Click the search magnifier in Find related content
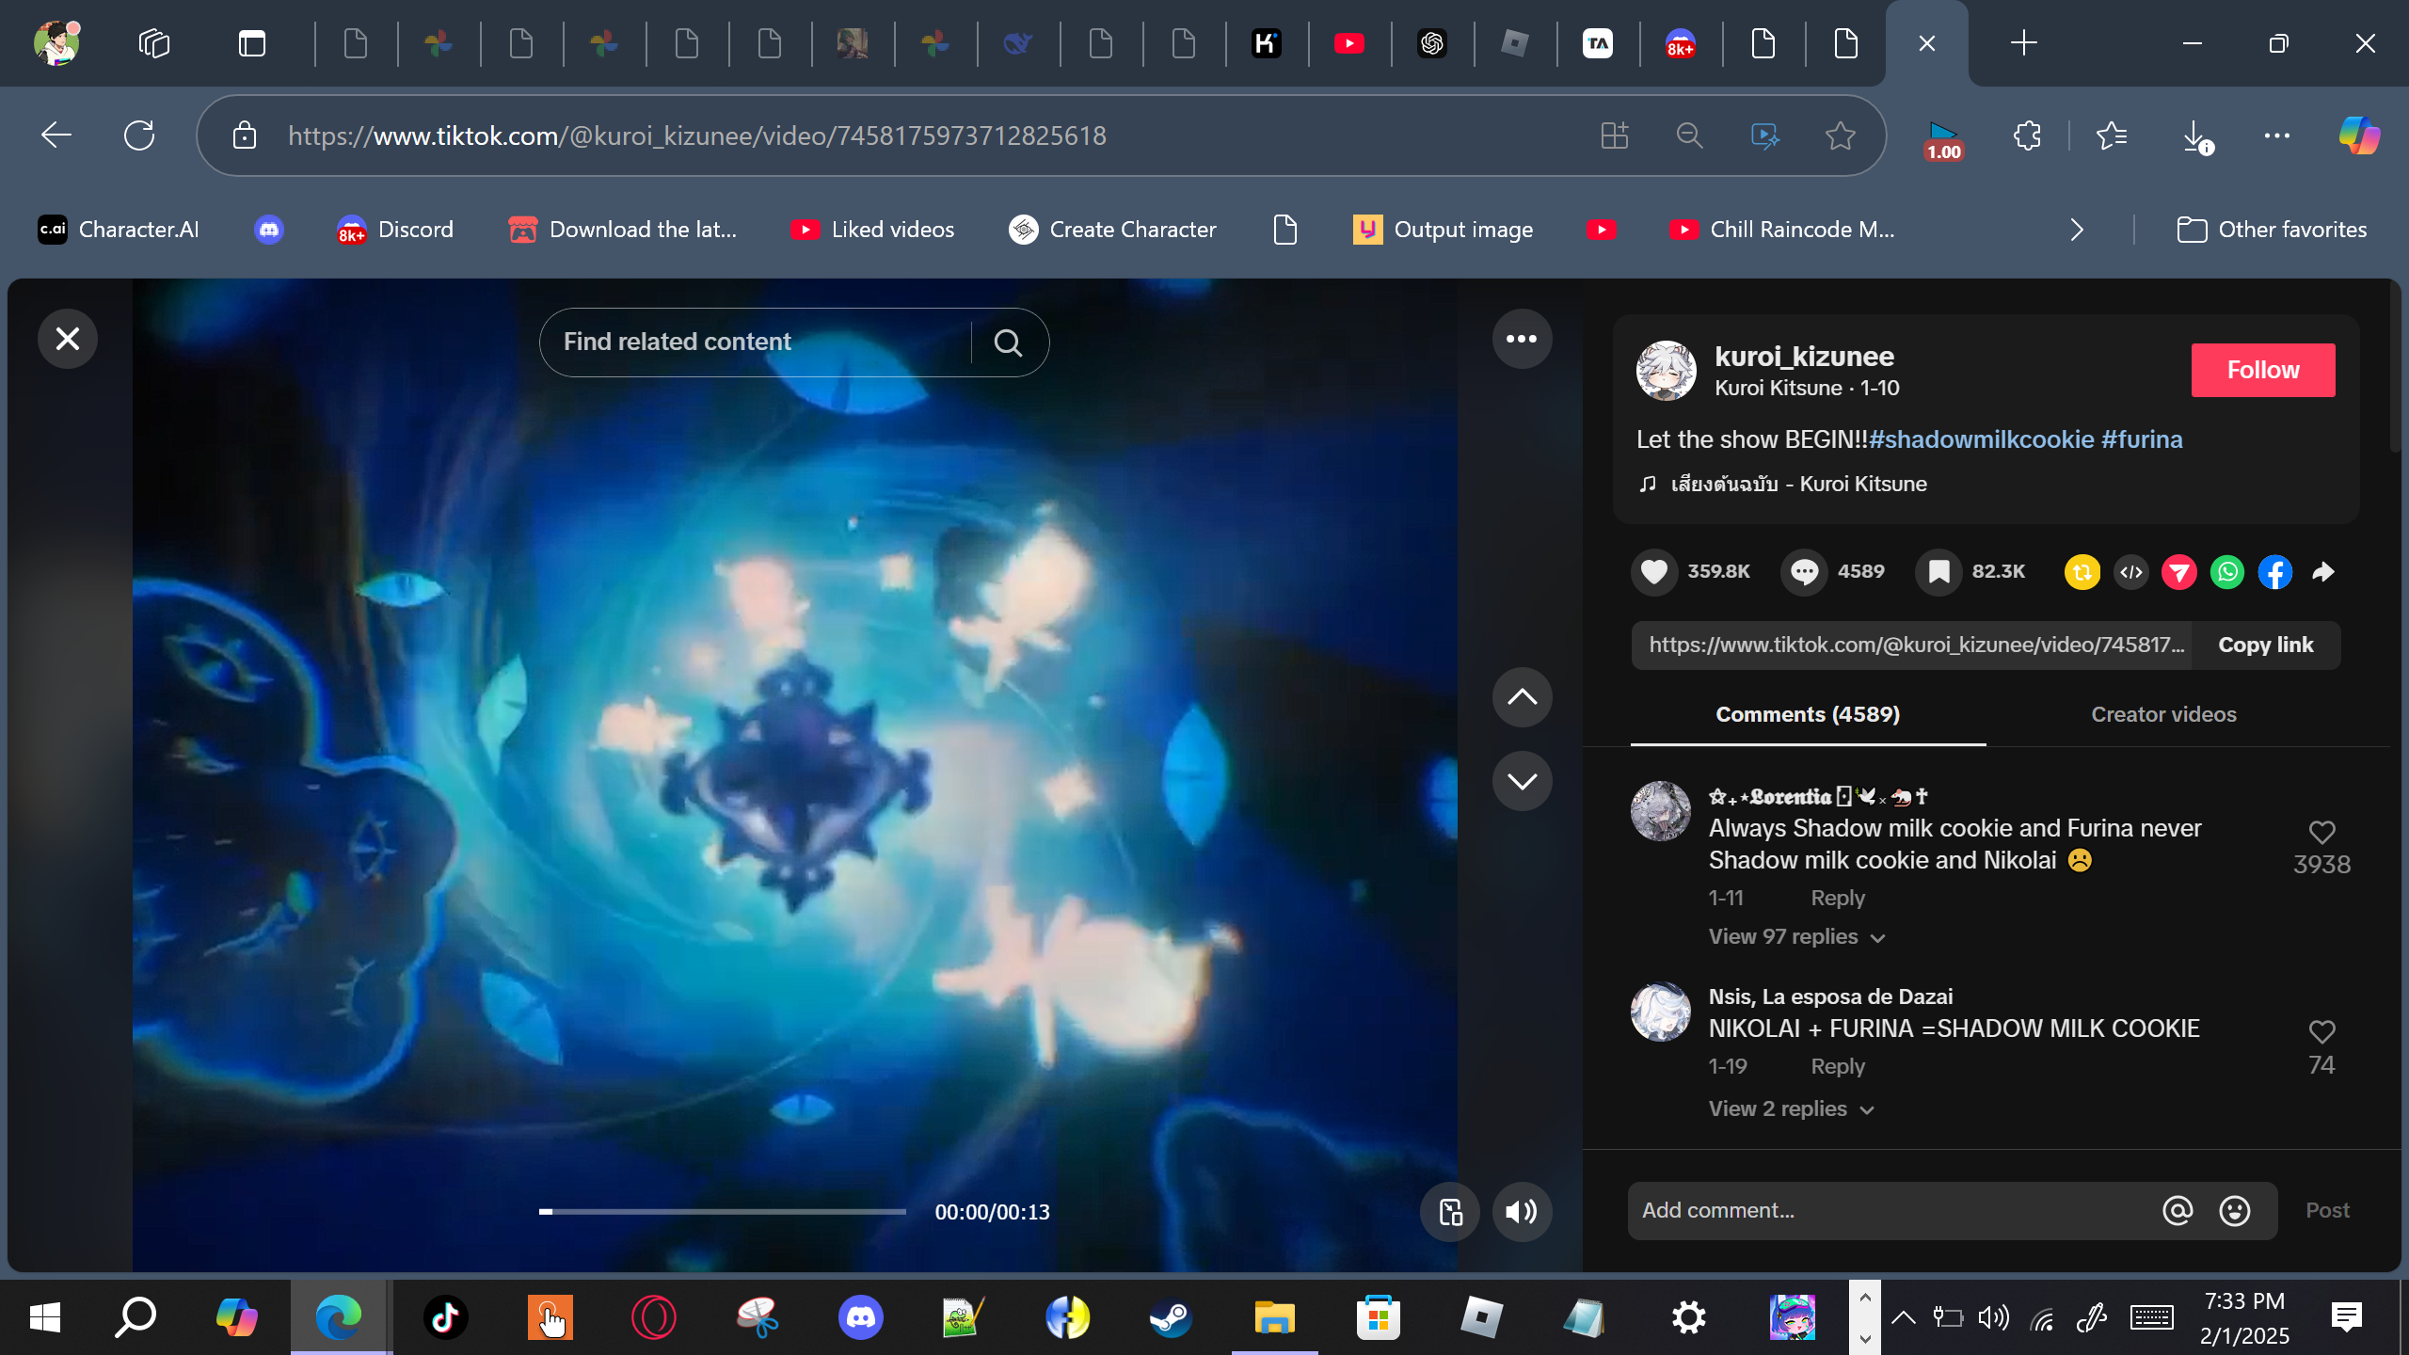 pyautogui.click(x=1008, y=343)
